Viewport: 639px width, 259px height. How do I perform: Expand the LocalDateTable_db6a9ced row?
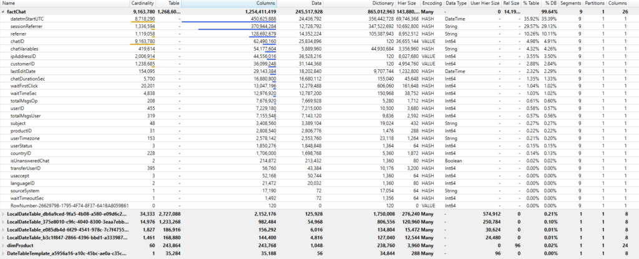point(4,213)
